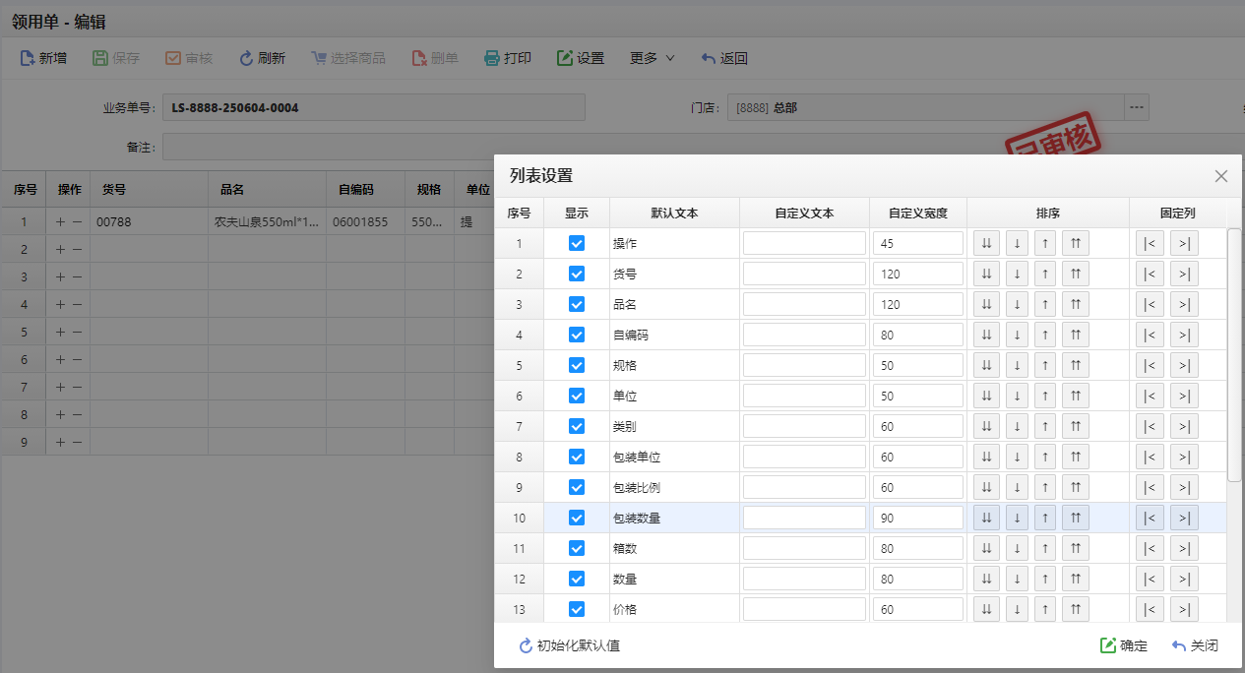Click the 新增 toolbar button

pyautogui.click(x=43, y=58)
